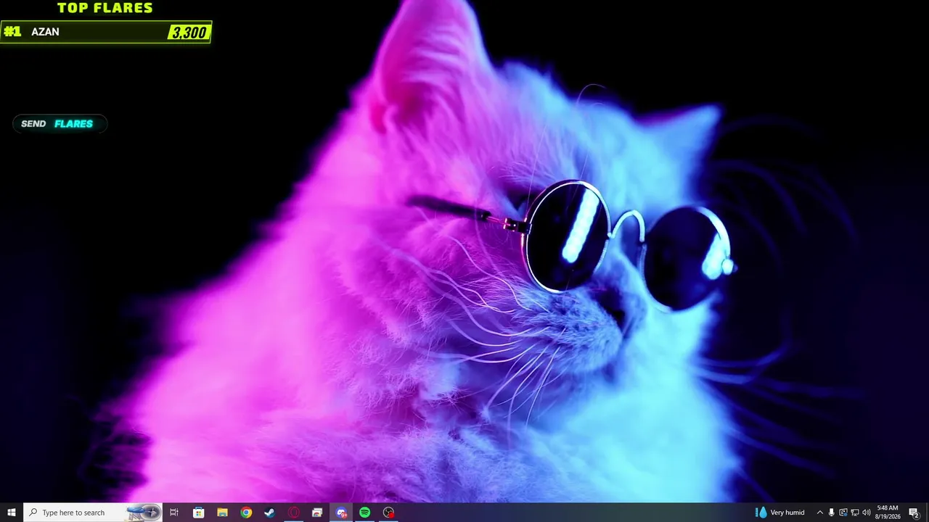Open the clock showing 5:48 AM
This screenshot has height=522, width=929.
888,513
